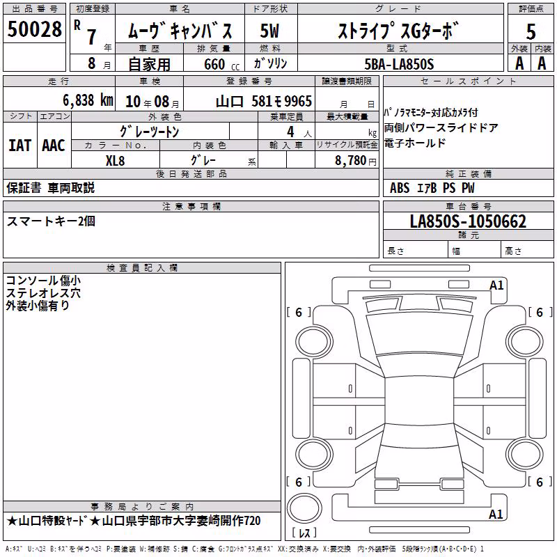
Task: Click the vehicle history value 自家用
Action: tap(149, 64)
